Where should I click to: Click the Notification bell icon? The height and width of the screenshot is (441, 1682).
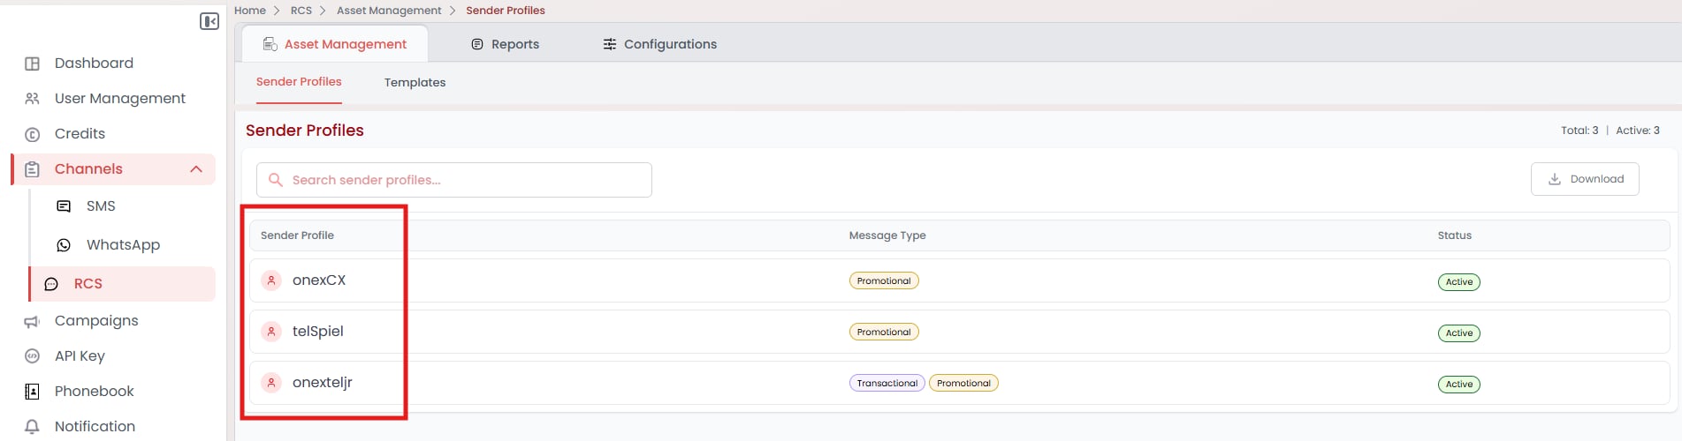pyautogui.click(x=33, y=427)
